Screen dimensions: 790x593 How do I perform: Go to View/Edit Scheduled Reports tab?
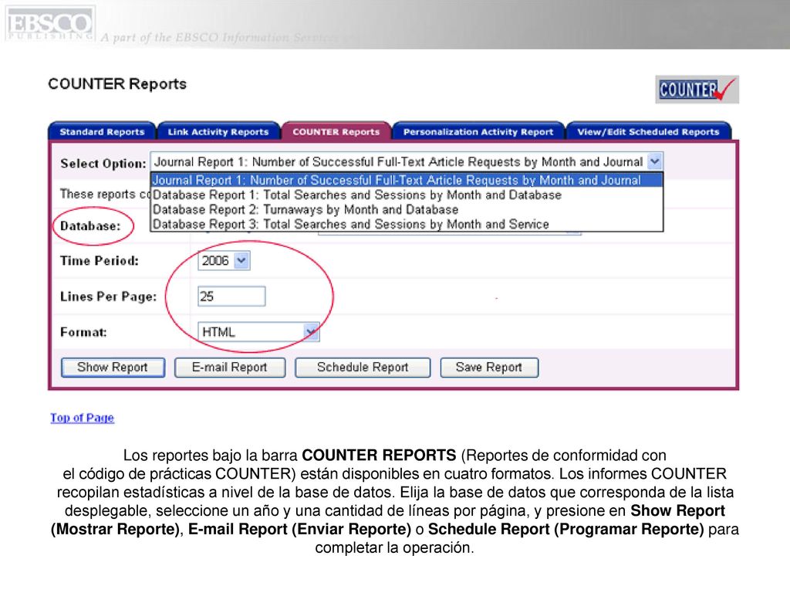(x=648, y=131)
